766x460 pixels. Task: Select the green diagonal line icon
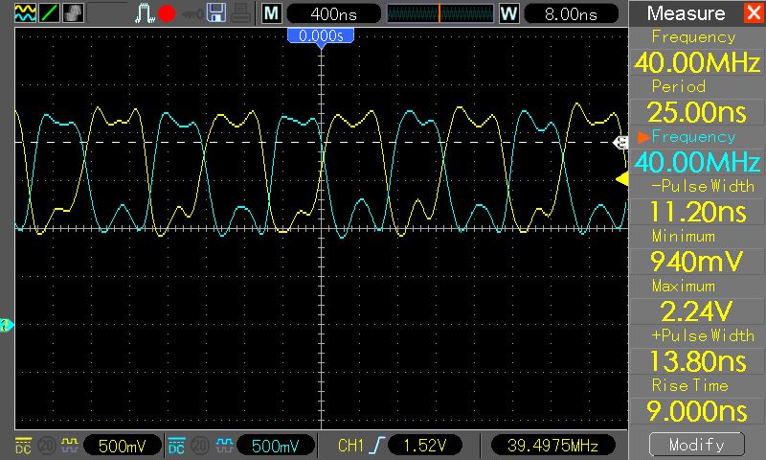(x=49, y=13)
